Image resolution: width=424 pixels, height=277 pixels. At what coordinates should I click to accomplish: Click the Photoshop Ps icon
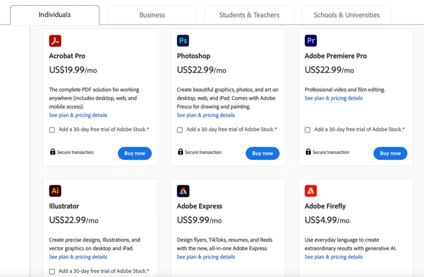(x=183, y=41)
